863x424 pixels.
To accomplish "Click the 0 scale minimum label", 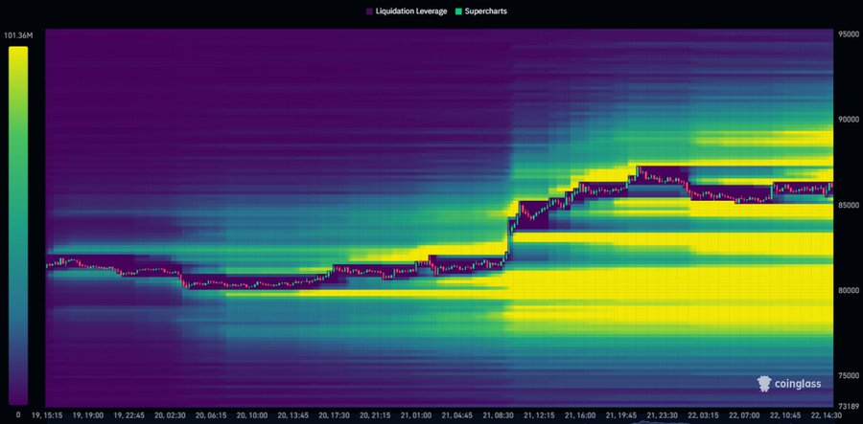I will click(x=18, y=414).
